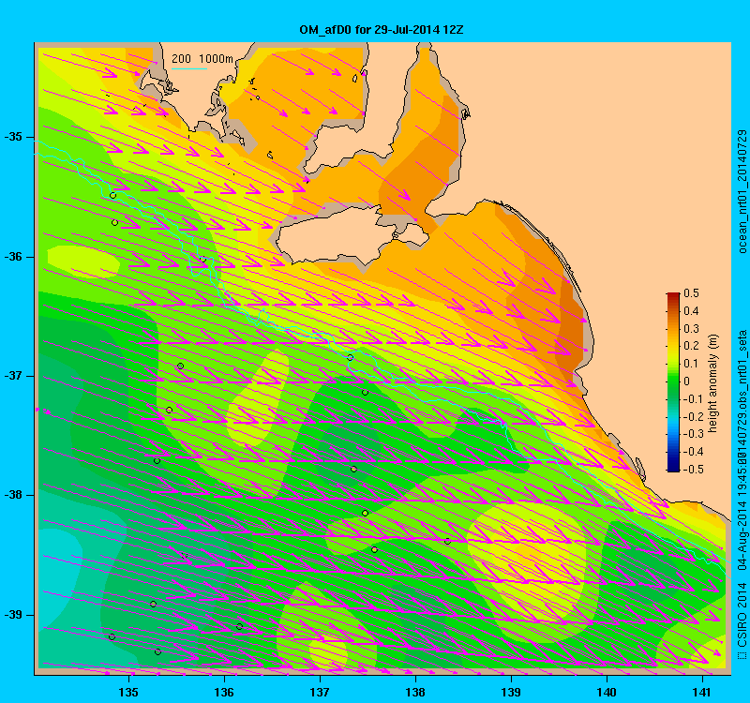Screen dimensions: 750x703
Task: Click the longitude label 135
Action: [x=128, y=692]
